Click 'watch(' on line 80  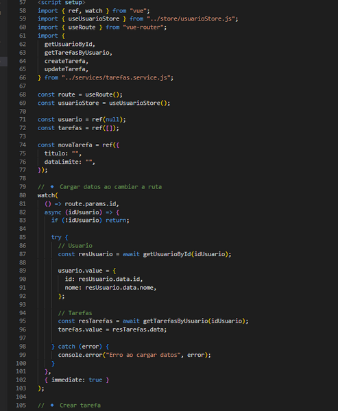pos(48,195)
